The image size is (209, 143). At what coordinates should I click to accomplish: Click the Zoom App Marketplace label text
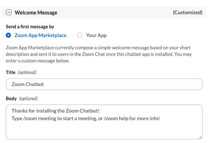coord(41,35)
